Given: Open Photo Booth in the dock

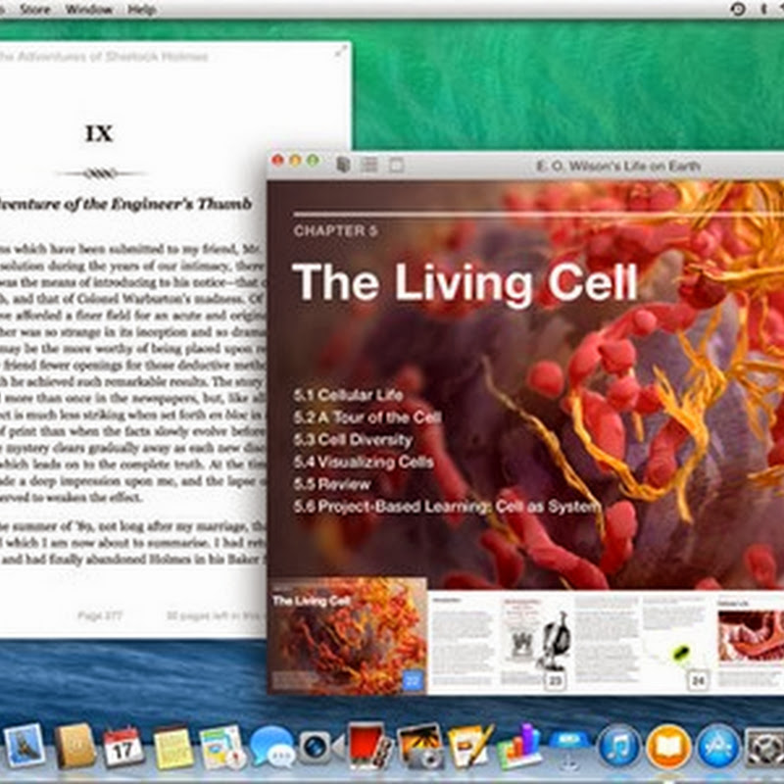Looking at the screenshot, I should [x=369, y=746].
